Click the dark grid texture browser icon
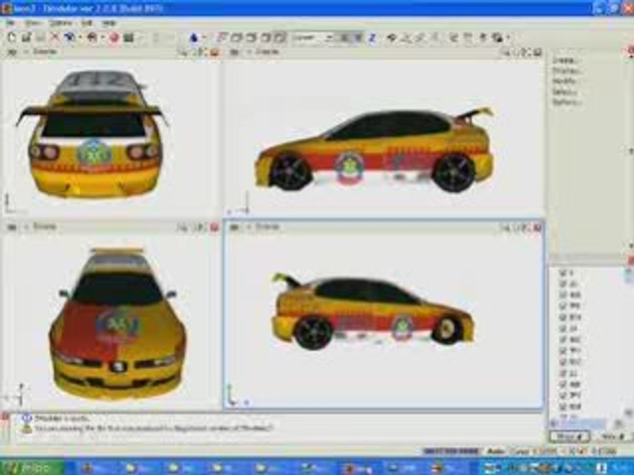 (x=129, y=38)
